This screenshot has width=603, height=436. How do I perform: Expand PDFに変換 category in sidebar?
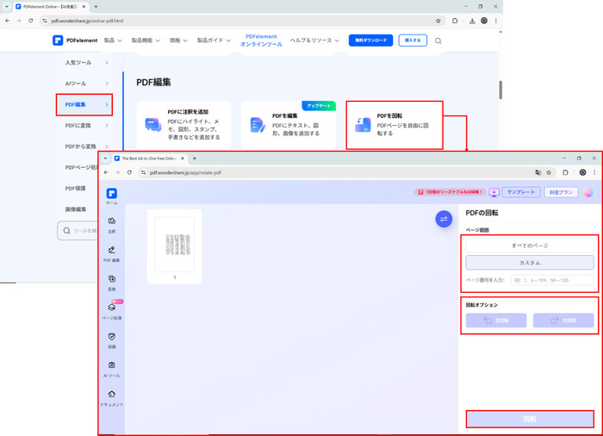point(86,126)
